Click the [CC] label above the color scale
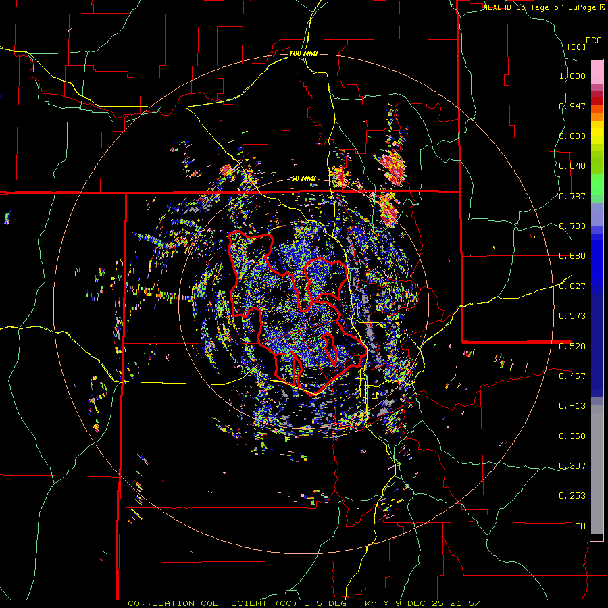 577,47
